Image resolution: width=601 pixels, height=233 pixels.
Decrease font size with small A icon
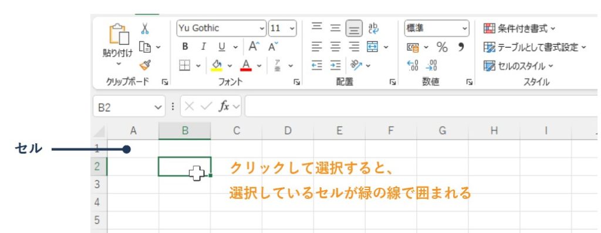(x=273, y=47)
